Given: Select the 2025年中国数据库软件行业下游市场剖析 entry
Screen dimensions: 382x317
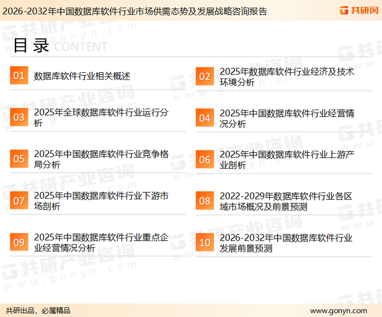Looking at the screenshot, I should point(101,201).
